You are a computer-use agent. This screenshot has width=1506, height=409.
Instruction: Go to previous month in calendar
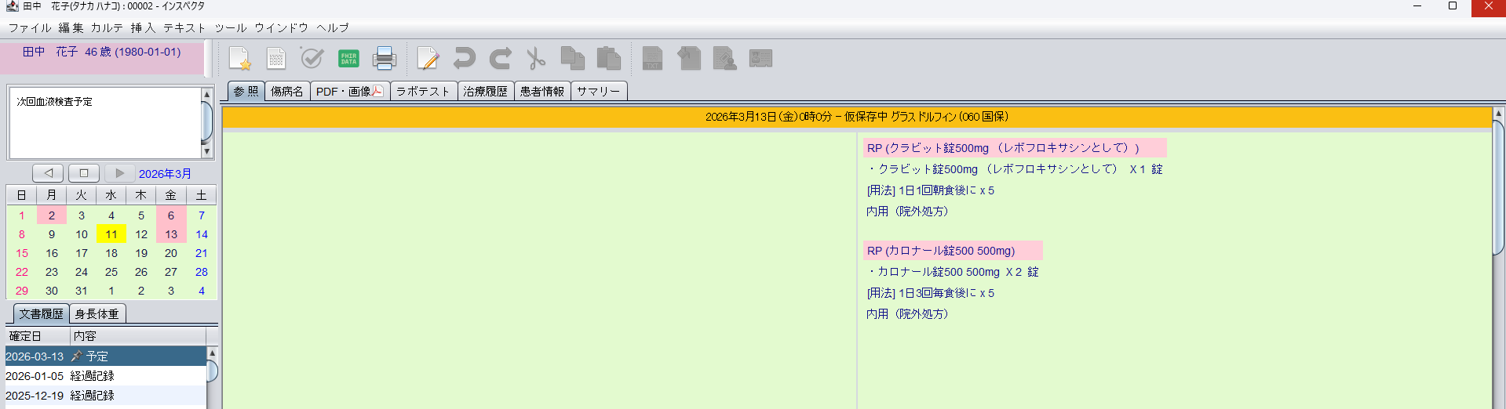click(x=49, y=173)
